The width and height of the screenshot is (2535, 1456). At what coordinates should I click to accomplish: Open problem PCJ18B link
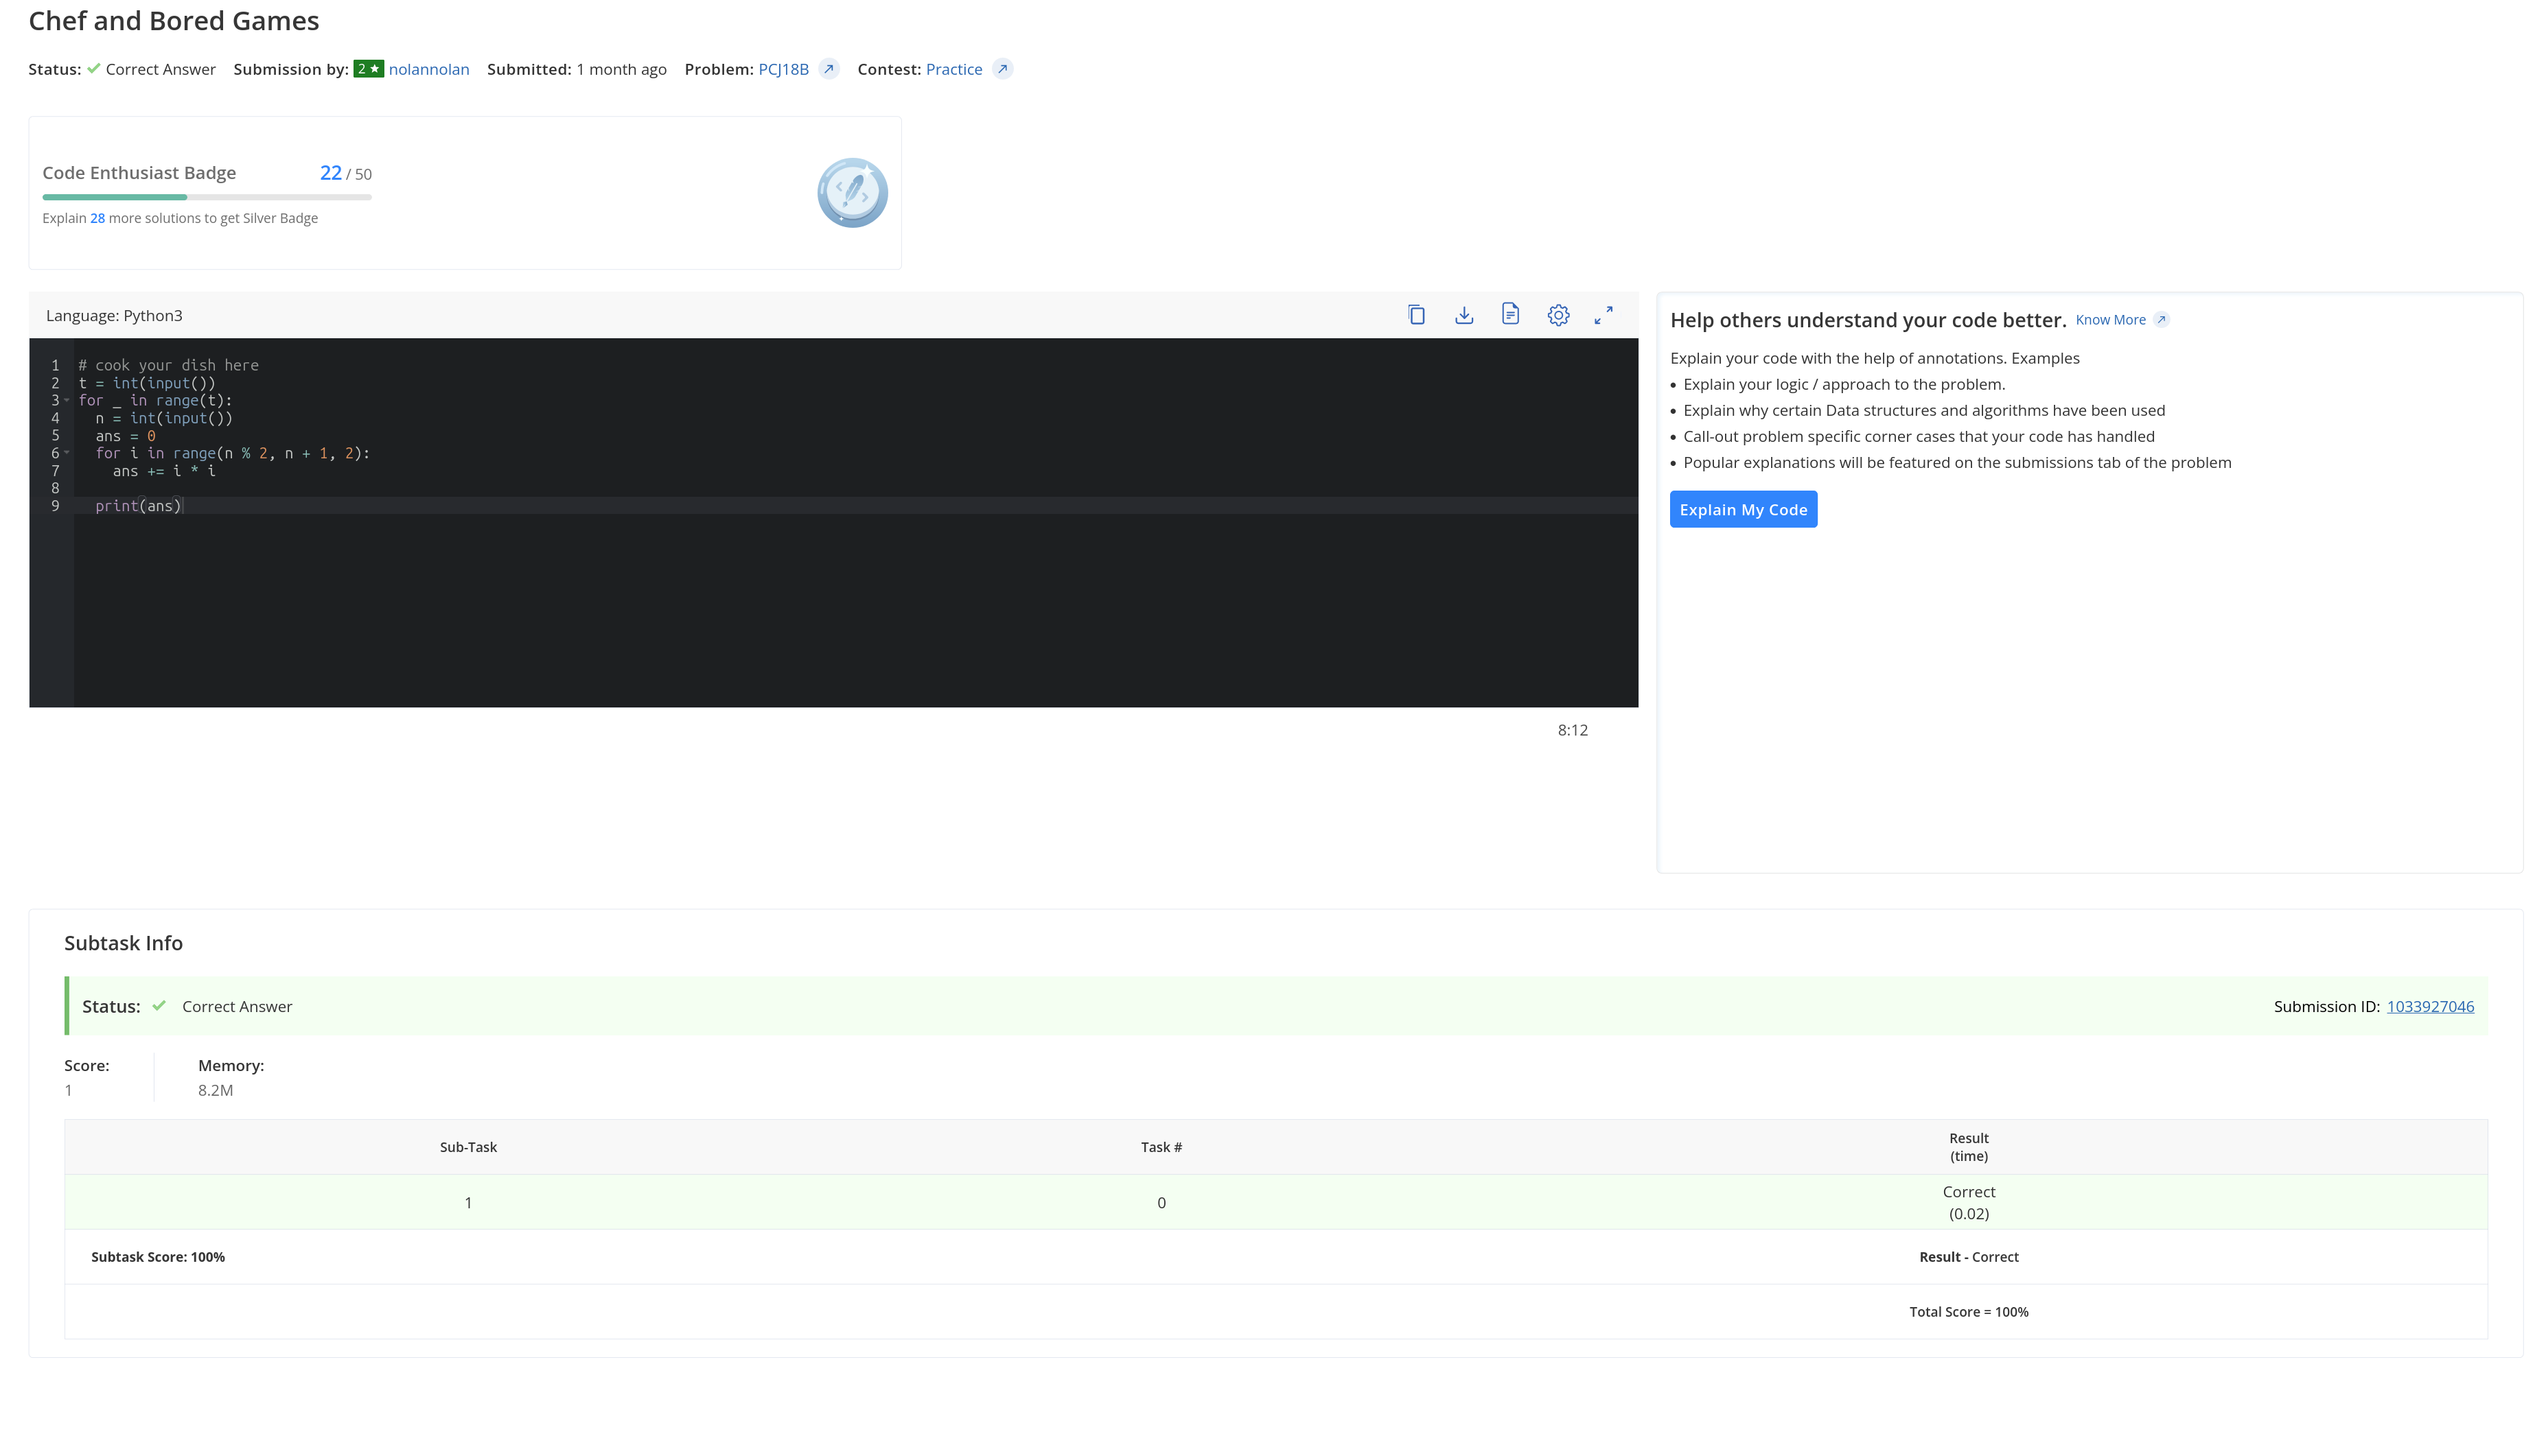tap(783, 69)
